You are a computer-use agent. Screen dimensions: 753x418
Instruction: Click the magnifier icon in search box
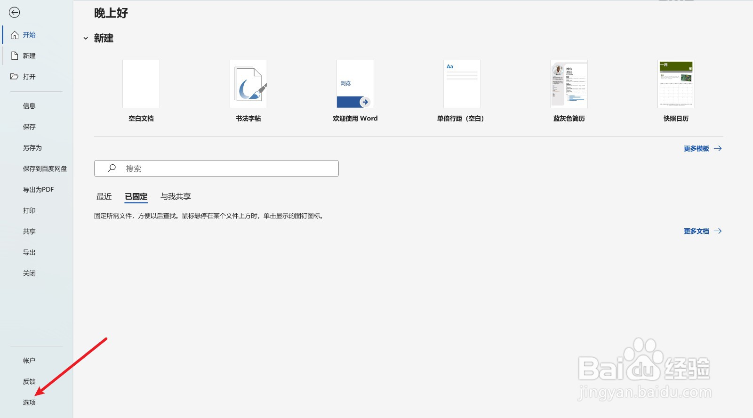click(112, 168)
